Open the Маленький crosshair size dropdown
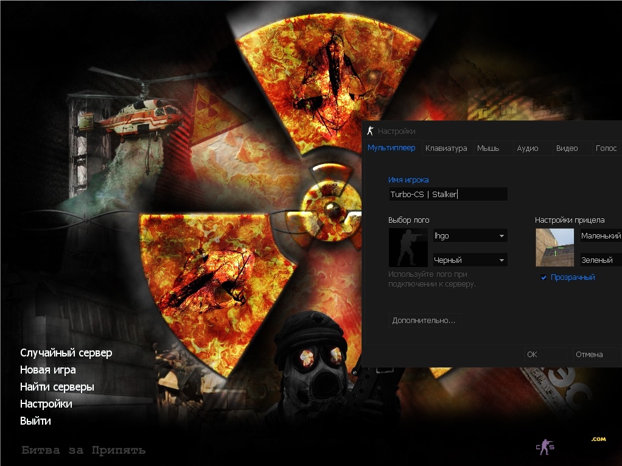 click(601, 236)
